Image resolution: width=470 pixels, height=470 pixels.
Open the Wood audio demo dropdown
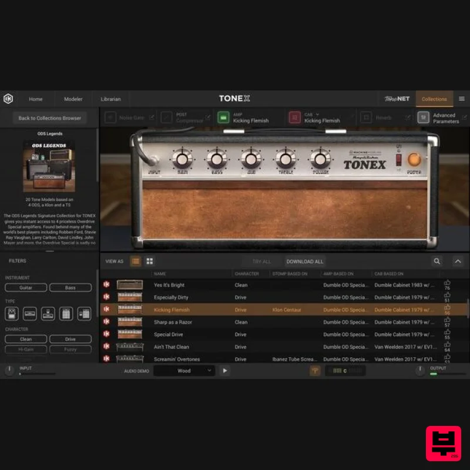[x=184, y=371]
